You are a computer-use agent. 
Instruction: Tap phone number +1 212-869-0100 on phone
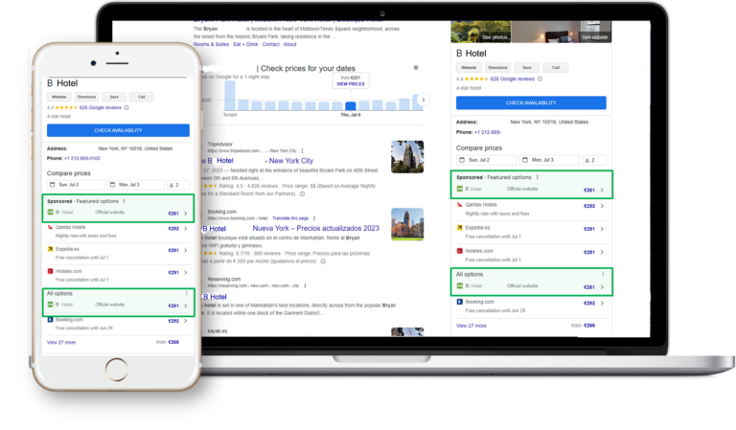click(82, 158)
